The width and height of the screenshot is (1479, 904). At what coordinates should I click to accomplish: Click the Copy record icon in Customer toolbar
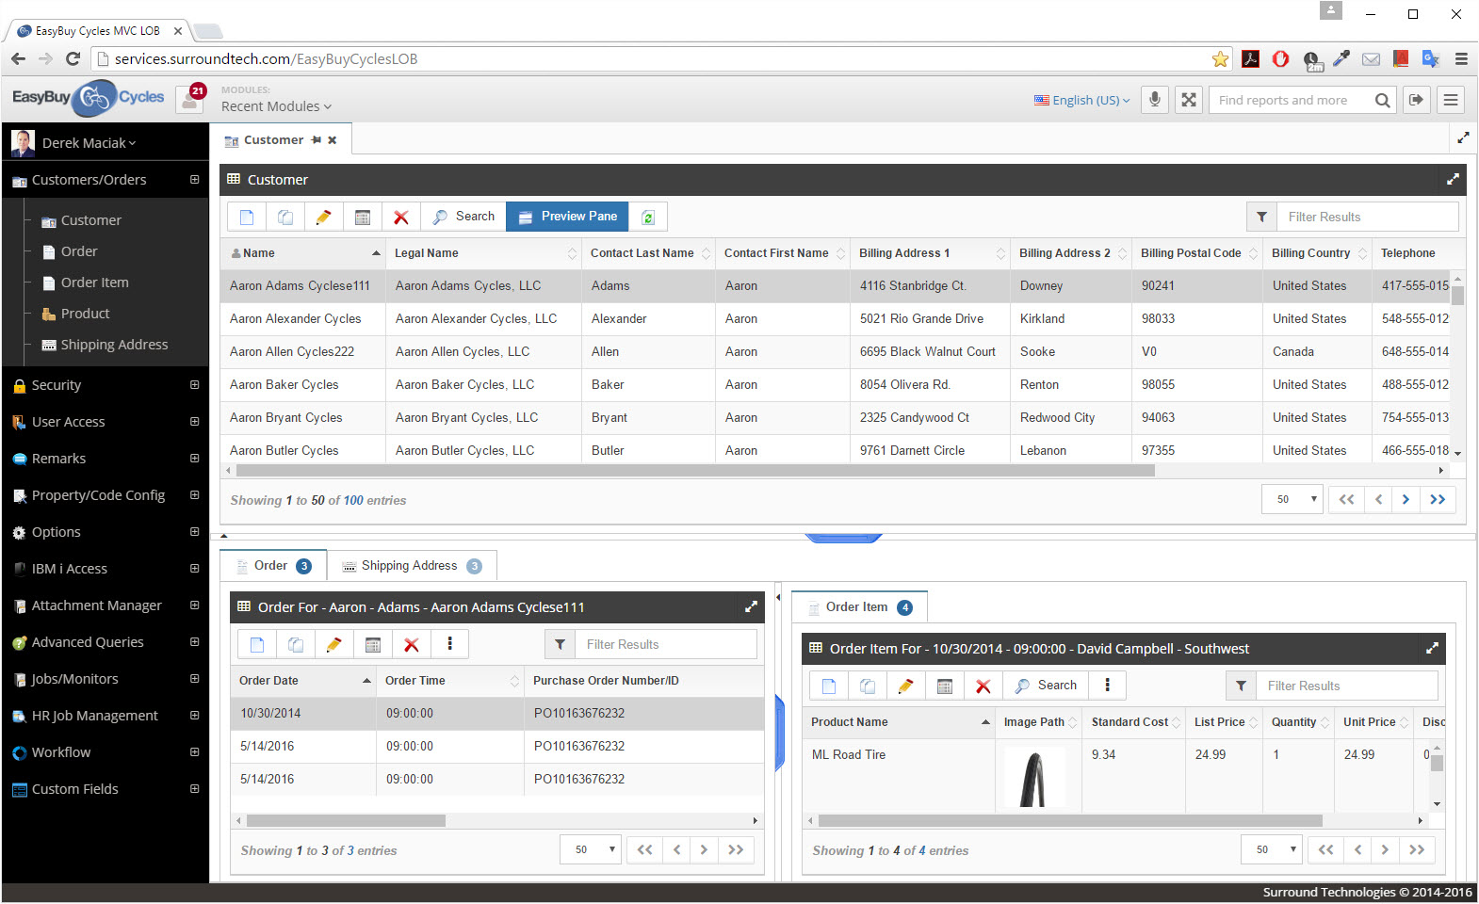(x=285, y=217)
